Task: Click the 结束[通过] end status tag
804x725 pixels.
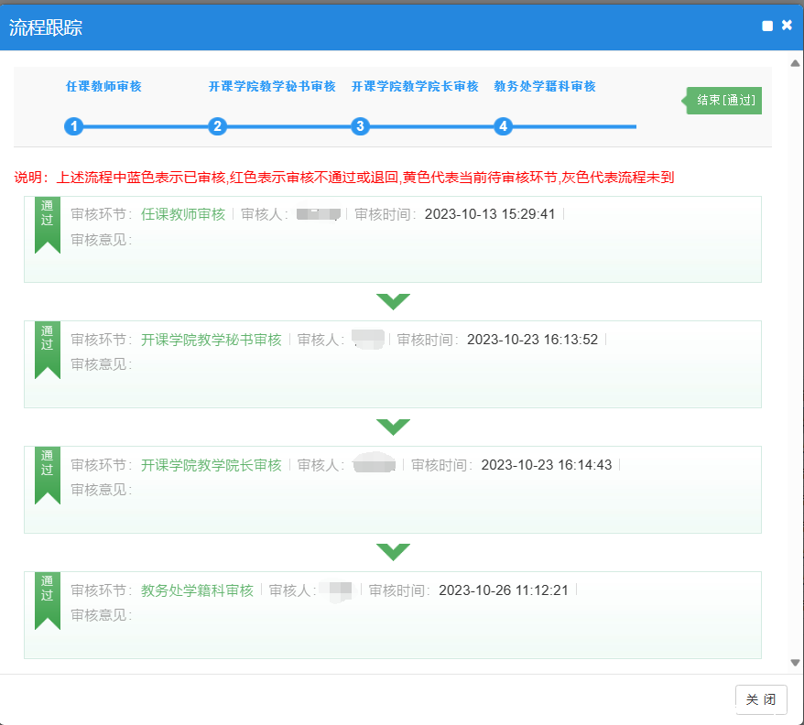Action: pyautogui.click(x=726, y=101)
